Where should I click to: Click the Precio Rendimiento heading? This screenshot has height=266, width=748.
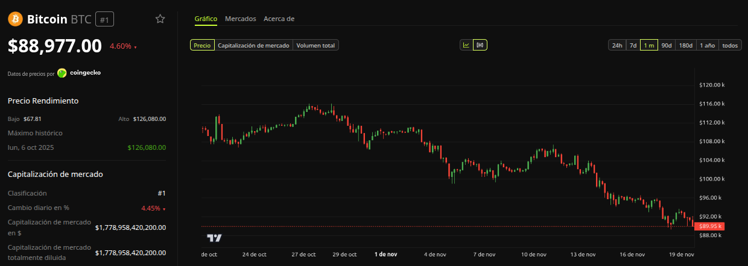(43, 101)
